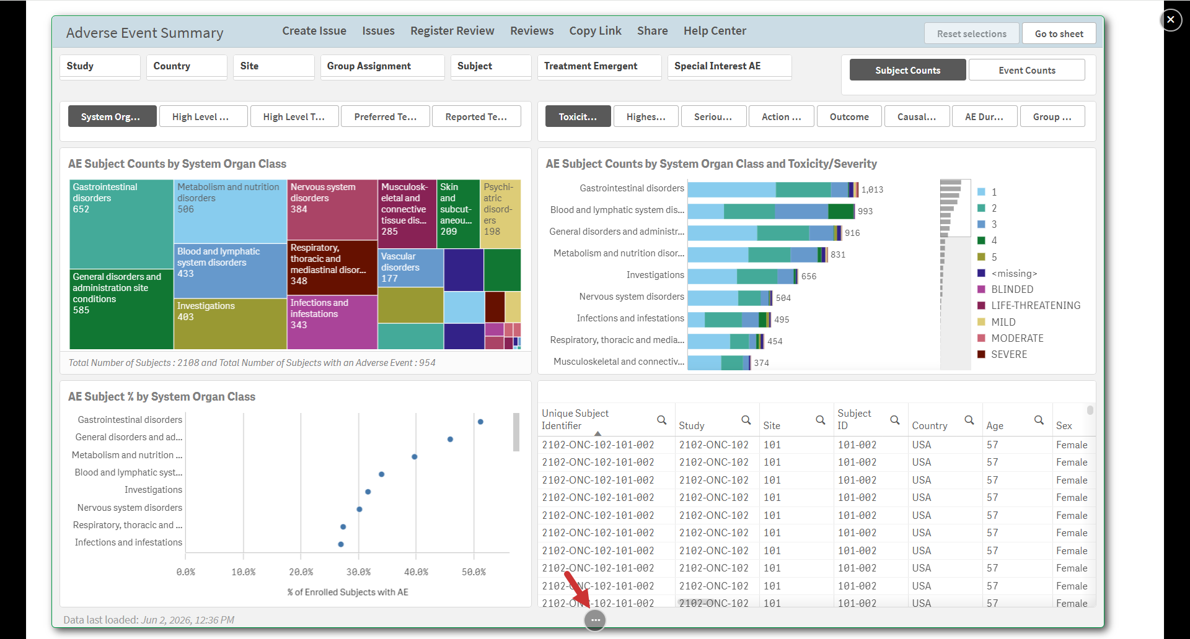This screenshot has height=639, width=1190.
Task: Open search for Study column
Action: tap(746, 420)
